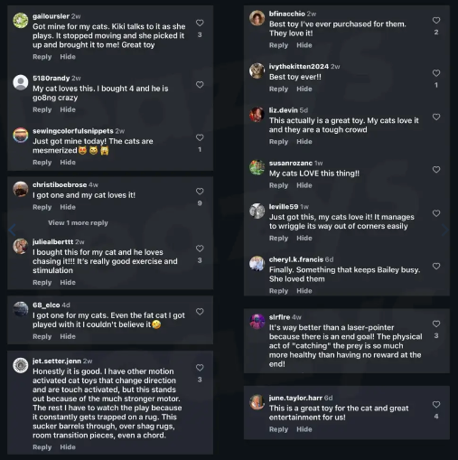Heart the comment by bfinacchio

[x=436, y=20]
